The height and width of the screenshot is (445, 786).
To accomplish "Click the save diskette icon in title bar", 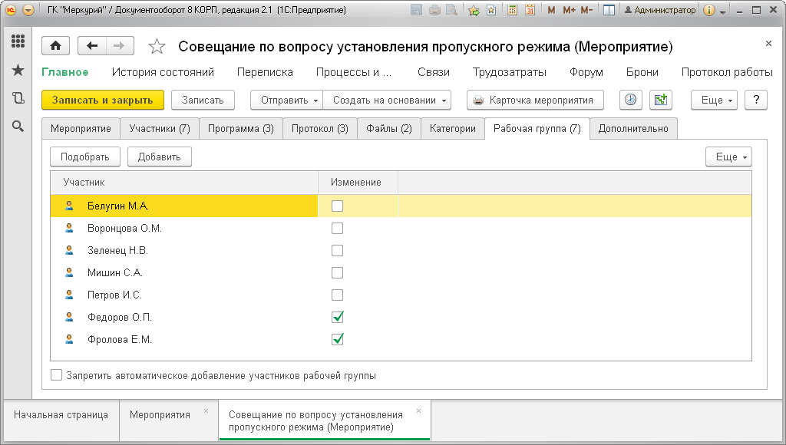I will click(416, 9).
